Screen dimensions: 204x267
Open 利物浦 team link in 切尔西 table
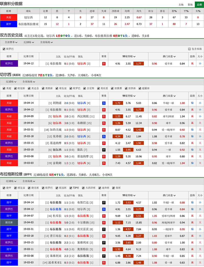coord(57,103)
